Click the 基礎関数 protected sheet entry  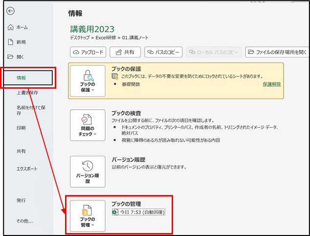point(131,84)
